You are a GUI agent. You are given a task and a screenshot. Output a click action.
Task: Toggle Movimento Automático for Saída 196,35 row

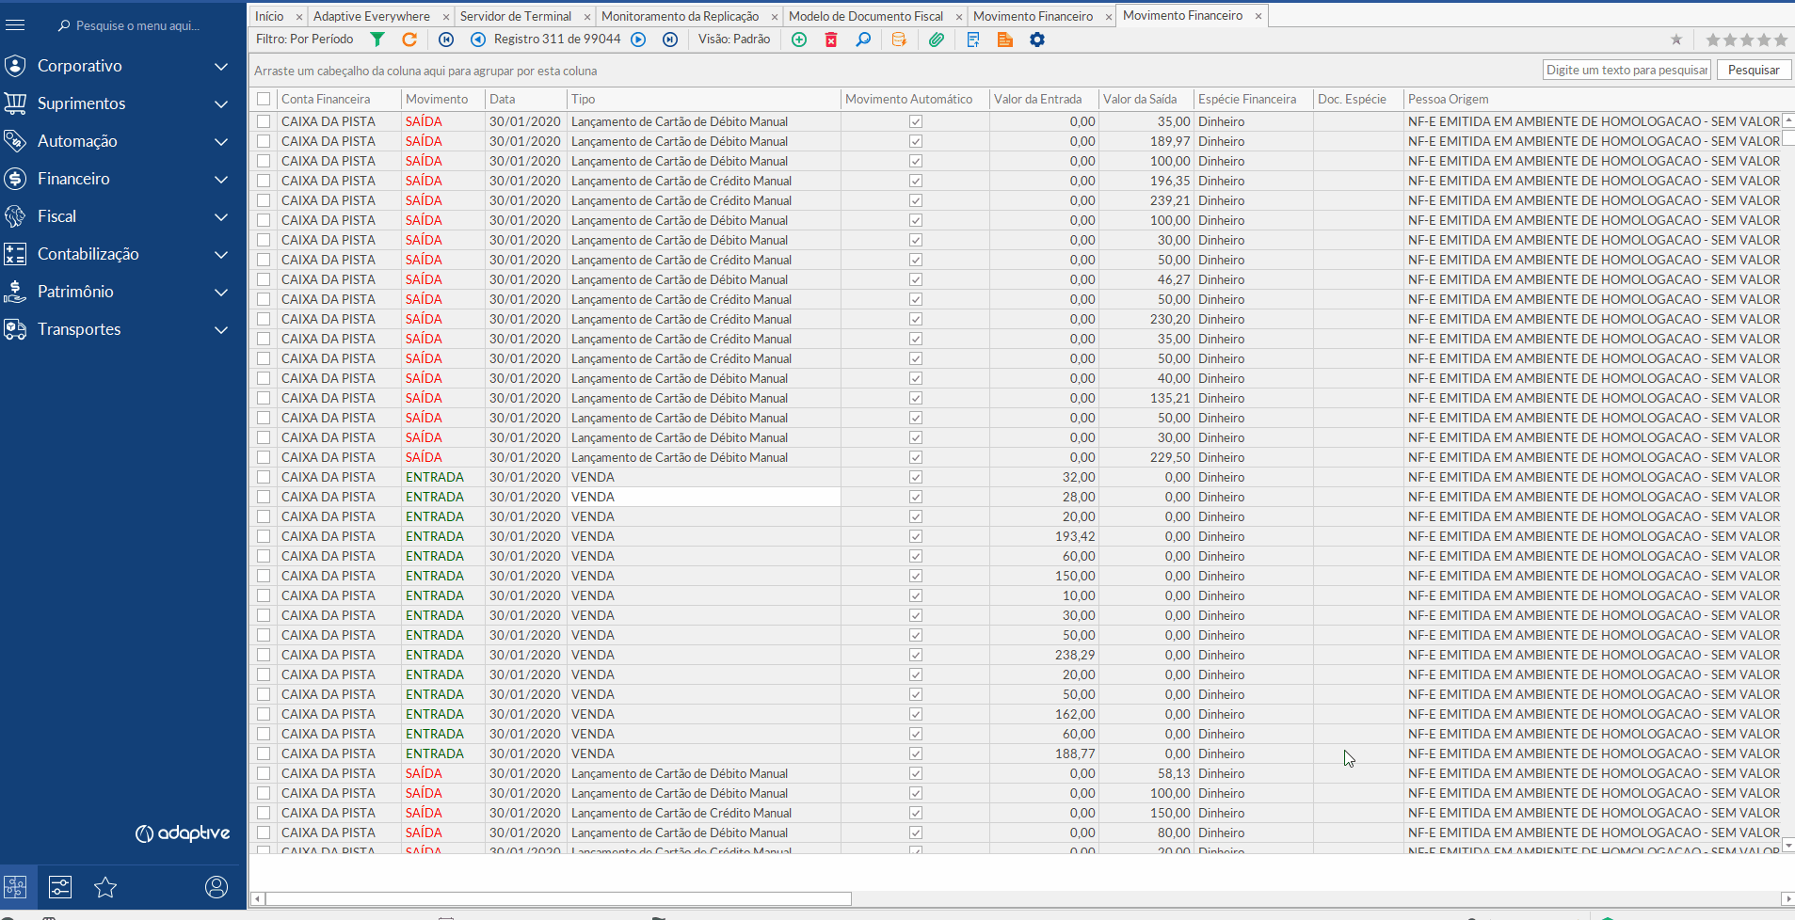pos(916,181)
